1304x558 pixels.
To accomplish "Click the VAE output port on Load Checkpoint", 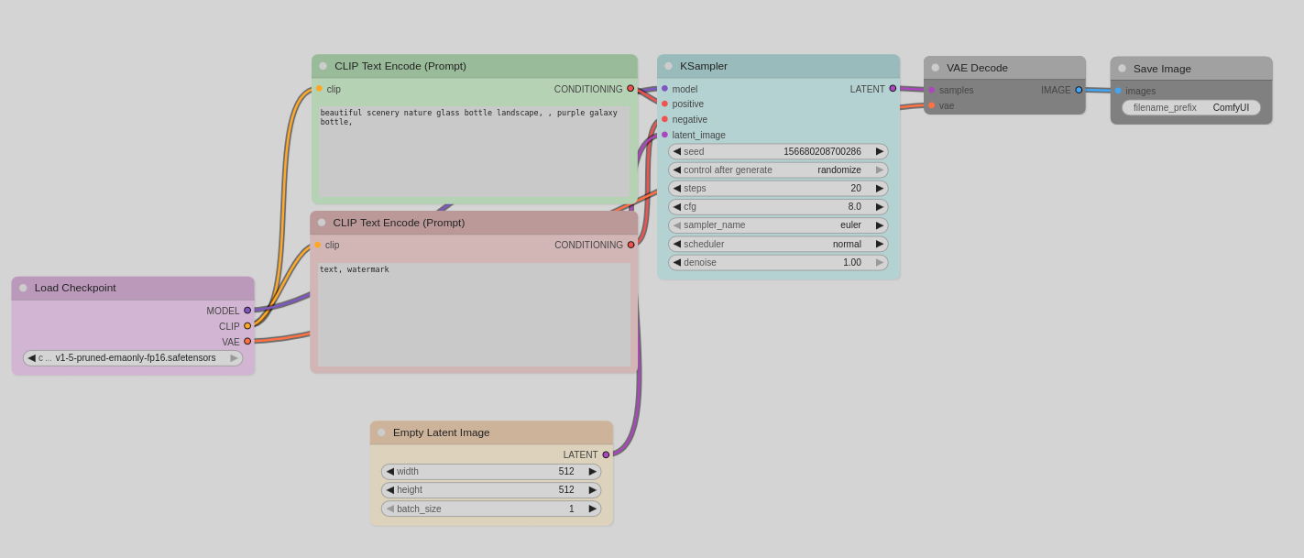I will (x=247, y=342).
